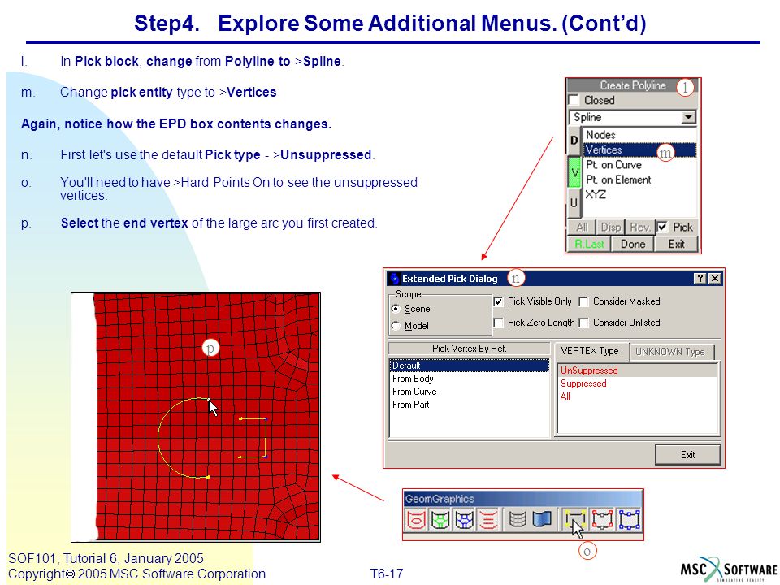
Task: Click the Extended Pick Dialog title icon
Action: (395, 279)
